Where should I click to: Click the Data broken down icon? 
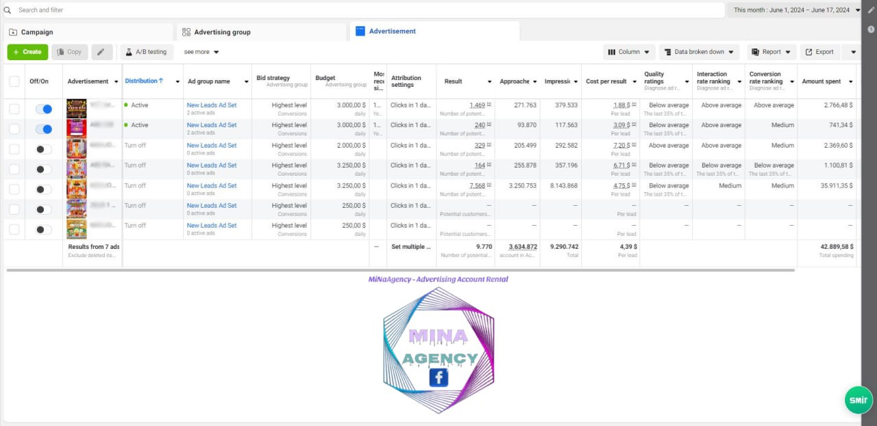click(x=667, y=52)
